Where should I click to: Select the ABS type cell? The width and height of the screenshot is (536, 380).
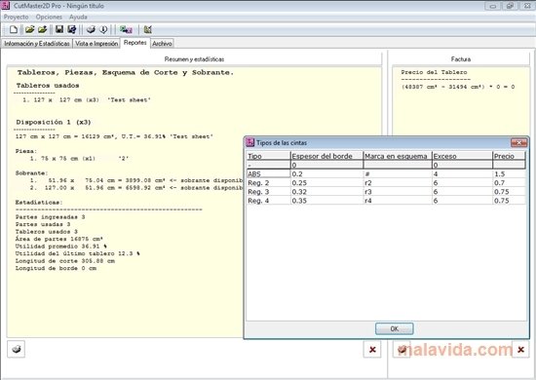(x=268, y=174)
